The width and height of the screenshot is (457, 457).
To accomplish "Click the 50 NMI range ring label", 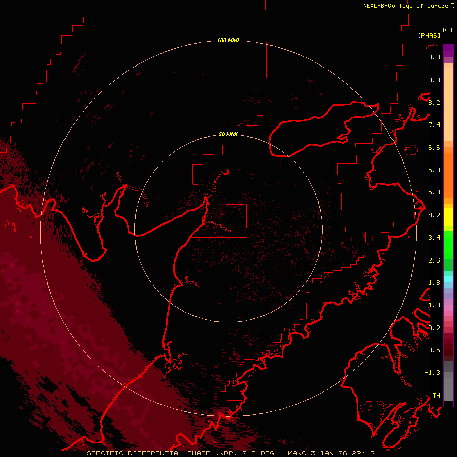I will point(228,135).
